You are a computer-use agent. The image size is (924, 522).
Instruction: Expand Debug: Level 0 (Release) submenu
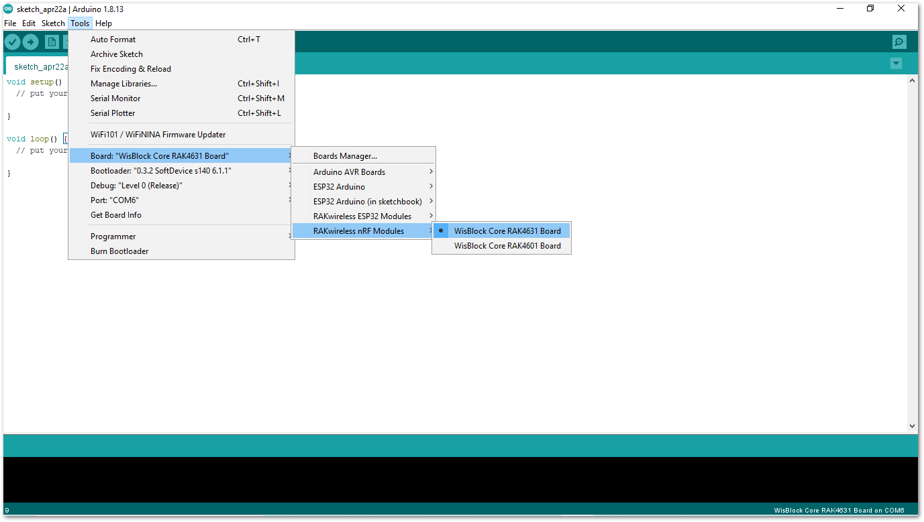[x=181, y=186]
